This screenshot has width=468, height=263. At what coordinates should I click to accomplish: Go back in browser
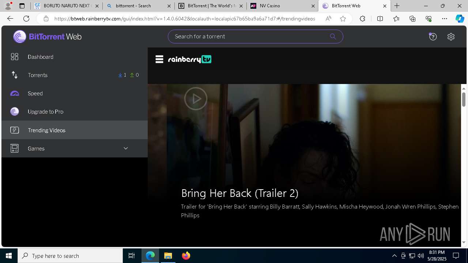tap(10, 19)
